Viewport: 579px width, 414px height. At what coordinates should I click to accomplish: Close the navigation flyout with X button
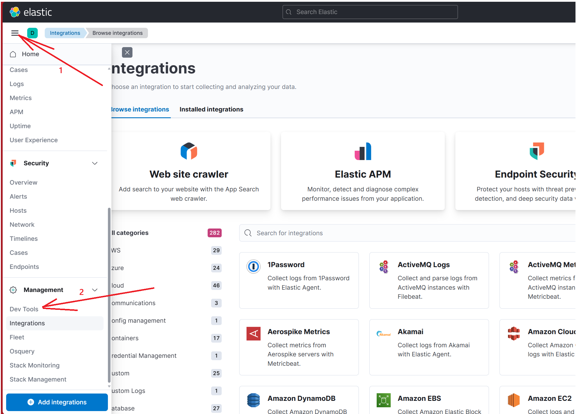(x=127, y=52)
